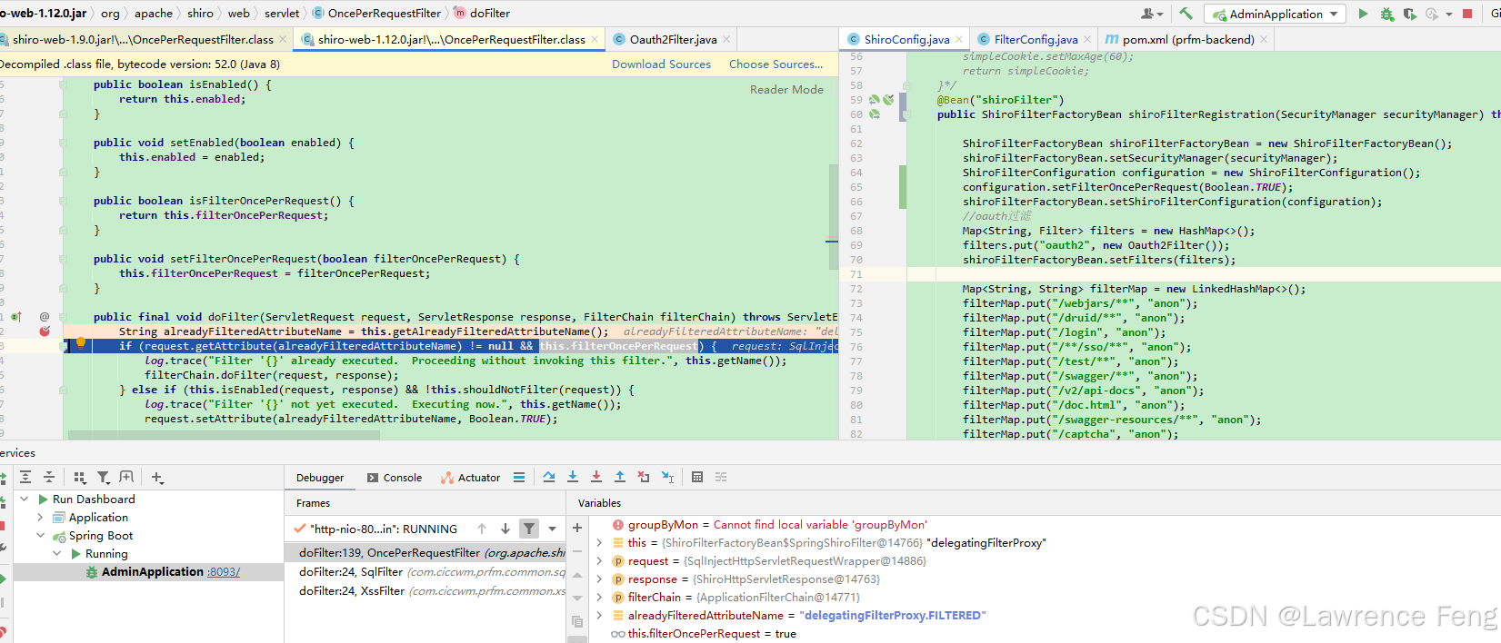Toggle the frames filter funnel button

[528, 529]
